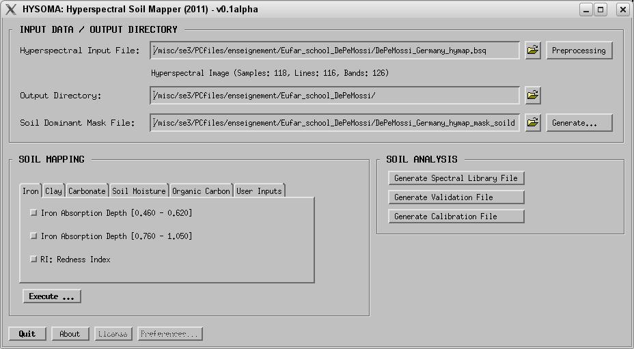
Task: Enable Iron Absorption Depth 0.460 - 0.620
Action: 33,213
